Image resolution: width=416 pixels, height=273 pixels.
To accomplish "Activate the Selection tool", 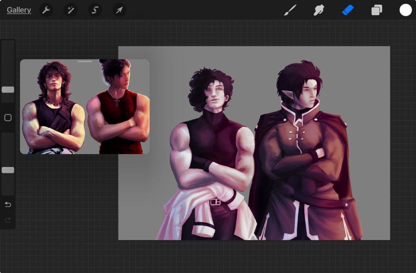I will click(94, 10).
